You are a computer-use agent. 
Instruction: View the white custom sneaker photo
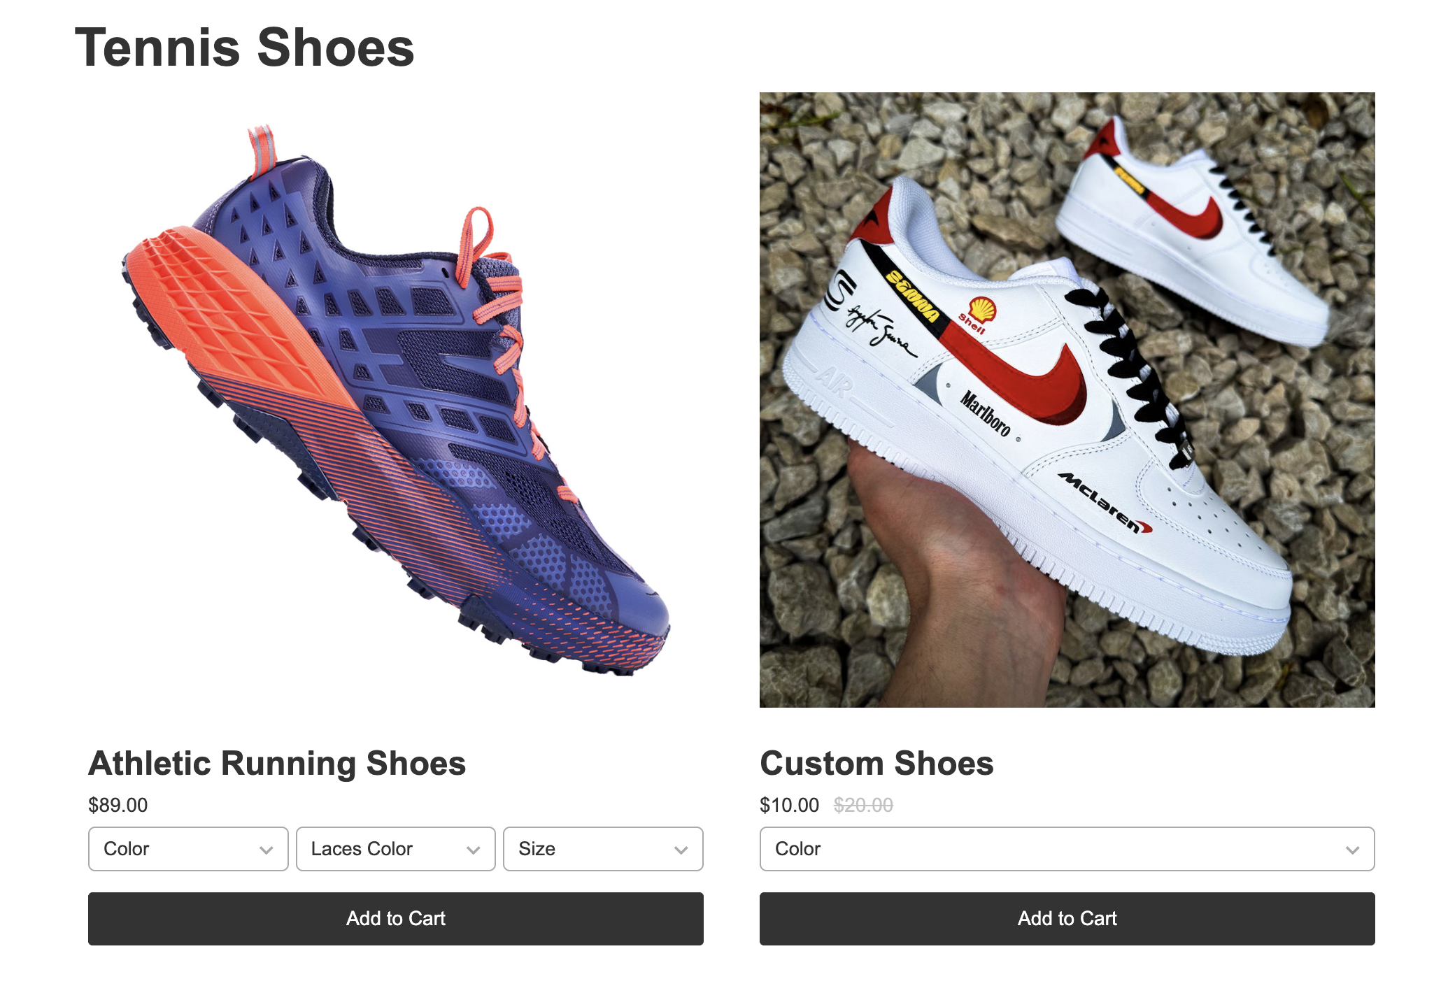[x=1067, y=400]
